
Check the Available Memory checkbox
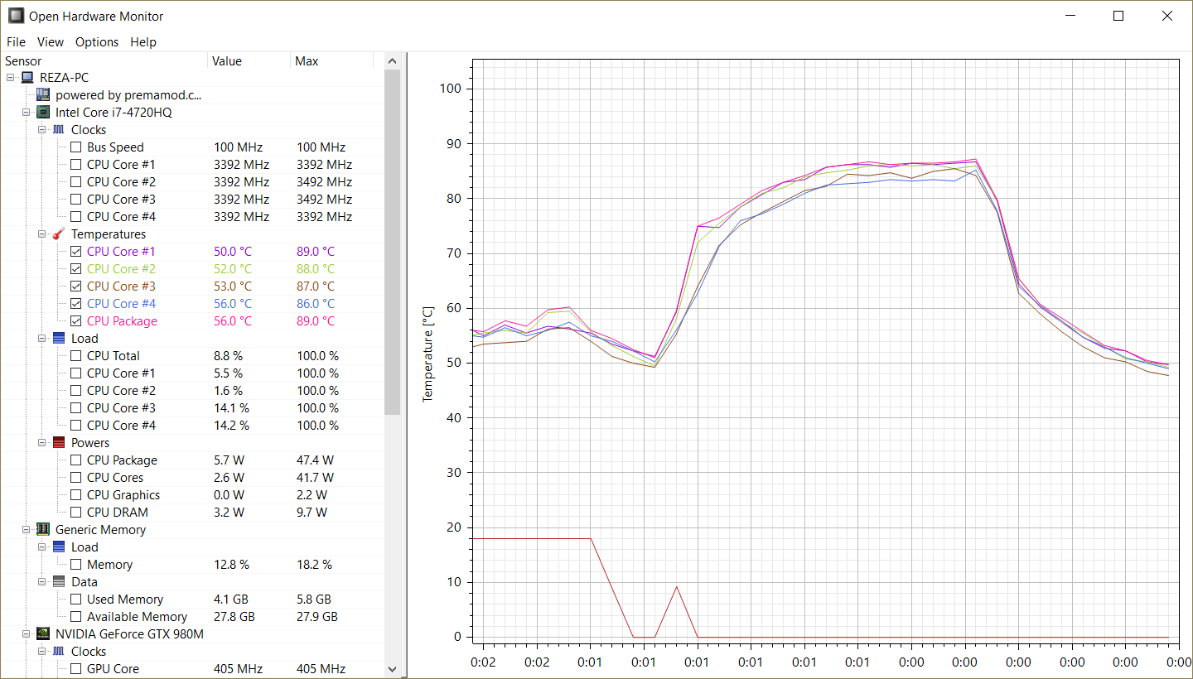[76, 616]
